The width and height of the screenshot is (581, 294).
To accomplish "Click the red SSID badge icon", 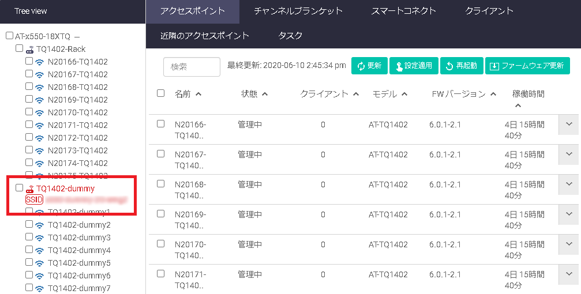I will point(34,199).
